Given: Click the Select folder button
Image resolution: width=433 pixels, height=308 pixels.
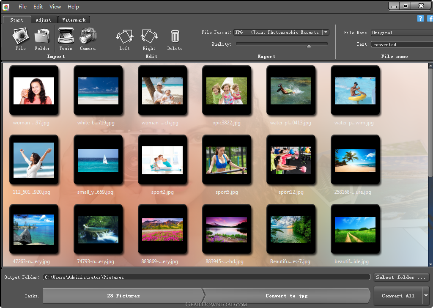Looking at the screenshot, I should coord(401,277).
